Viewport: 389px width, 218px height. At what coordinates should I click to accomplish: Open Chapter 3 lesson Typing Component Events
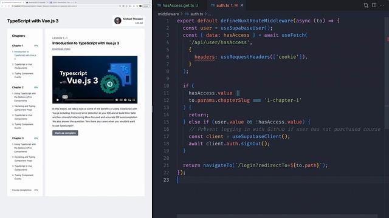[x=24, y=177]
